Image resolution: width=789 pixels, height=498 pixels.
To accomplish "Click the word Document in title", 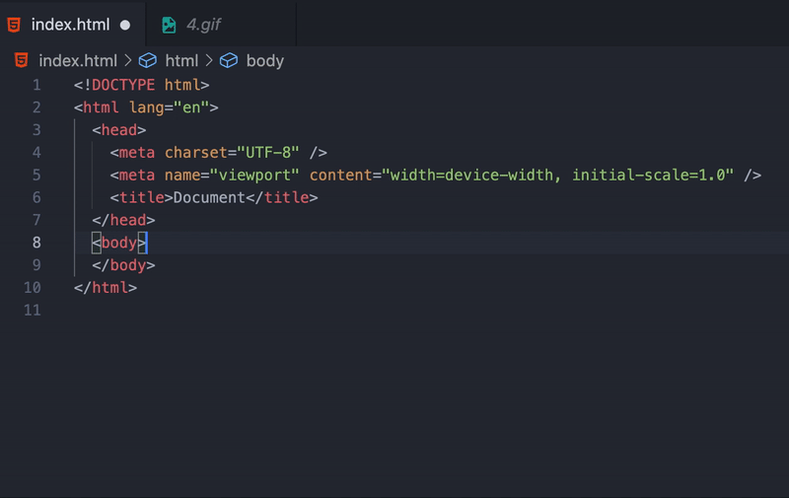I will [x=209, y=197].
